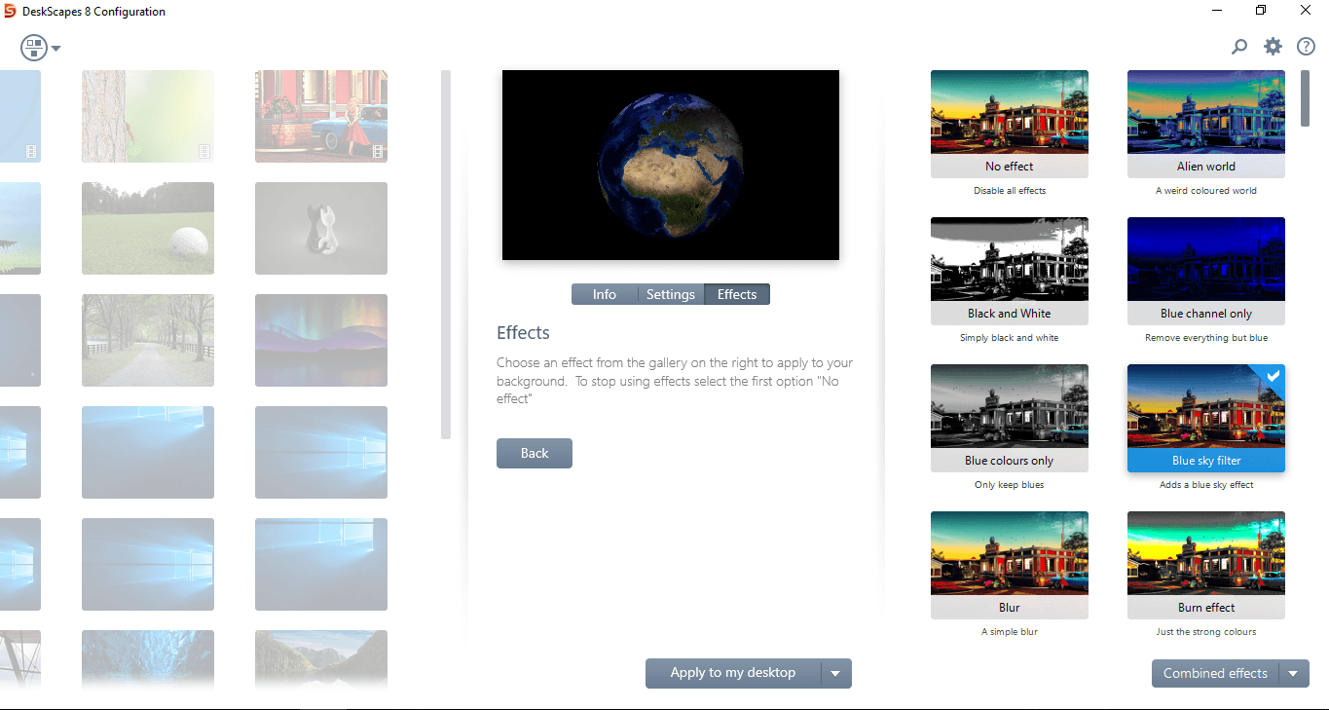Click the wallpaper gallery scrollbar
1329x710 pixels.
point(446,253)
